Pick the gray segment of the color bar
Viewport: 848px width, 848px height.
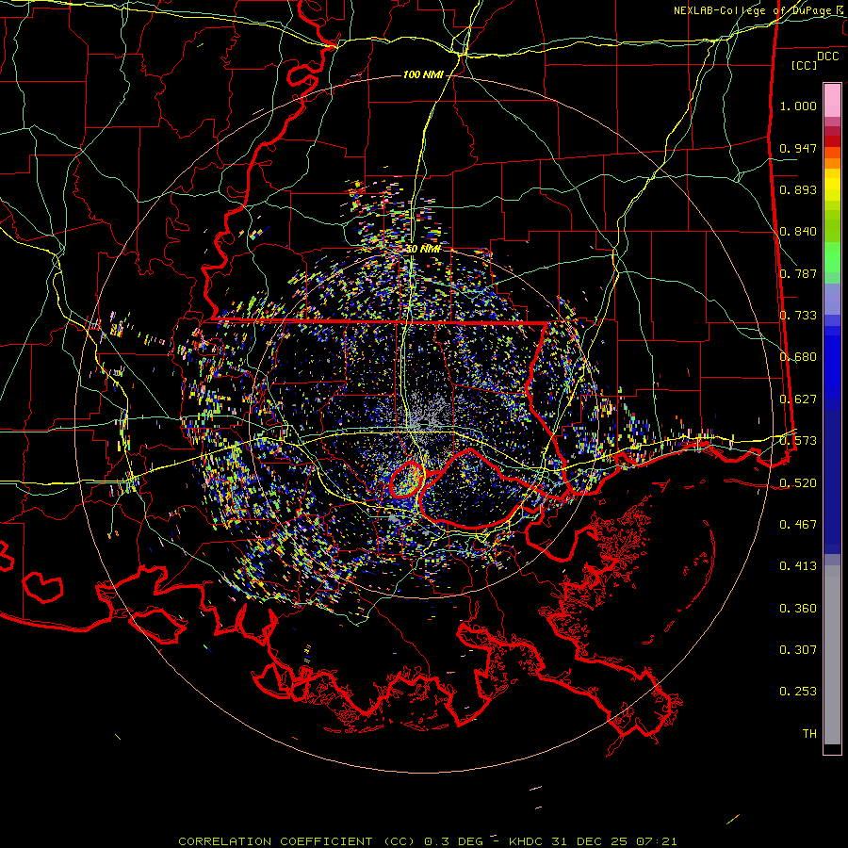(x=832, y=655)
